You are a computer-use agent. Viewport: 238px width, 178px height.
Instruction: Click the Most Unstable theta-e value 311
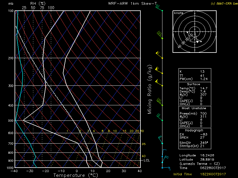pyautogui.click(x=203, y=117)
